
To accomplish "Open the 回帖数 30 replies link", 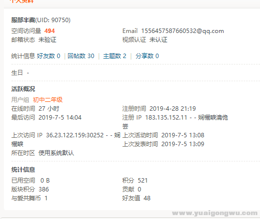I will pos(81,56).
